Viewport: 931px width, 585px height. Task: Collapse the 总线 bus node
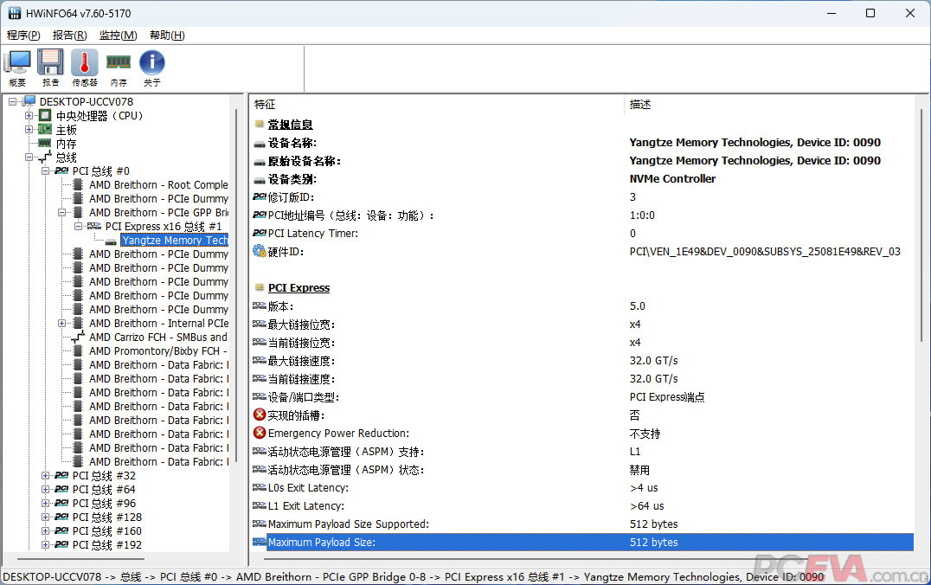coord(29,157)
